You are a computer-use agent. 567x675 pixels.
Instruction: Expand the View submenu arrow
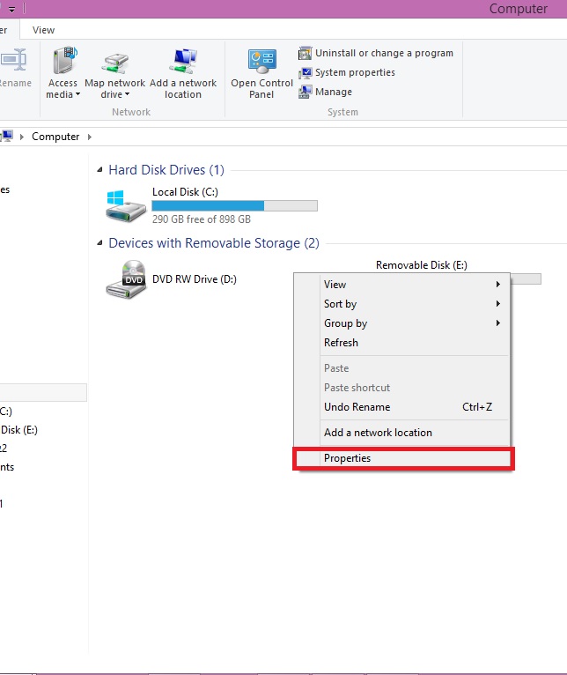[x=497, y=284]
